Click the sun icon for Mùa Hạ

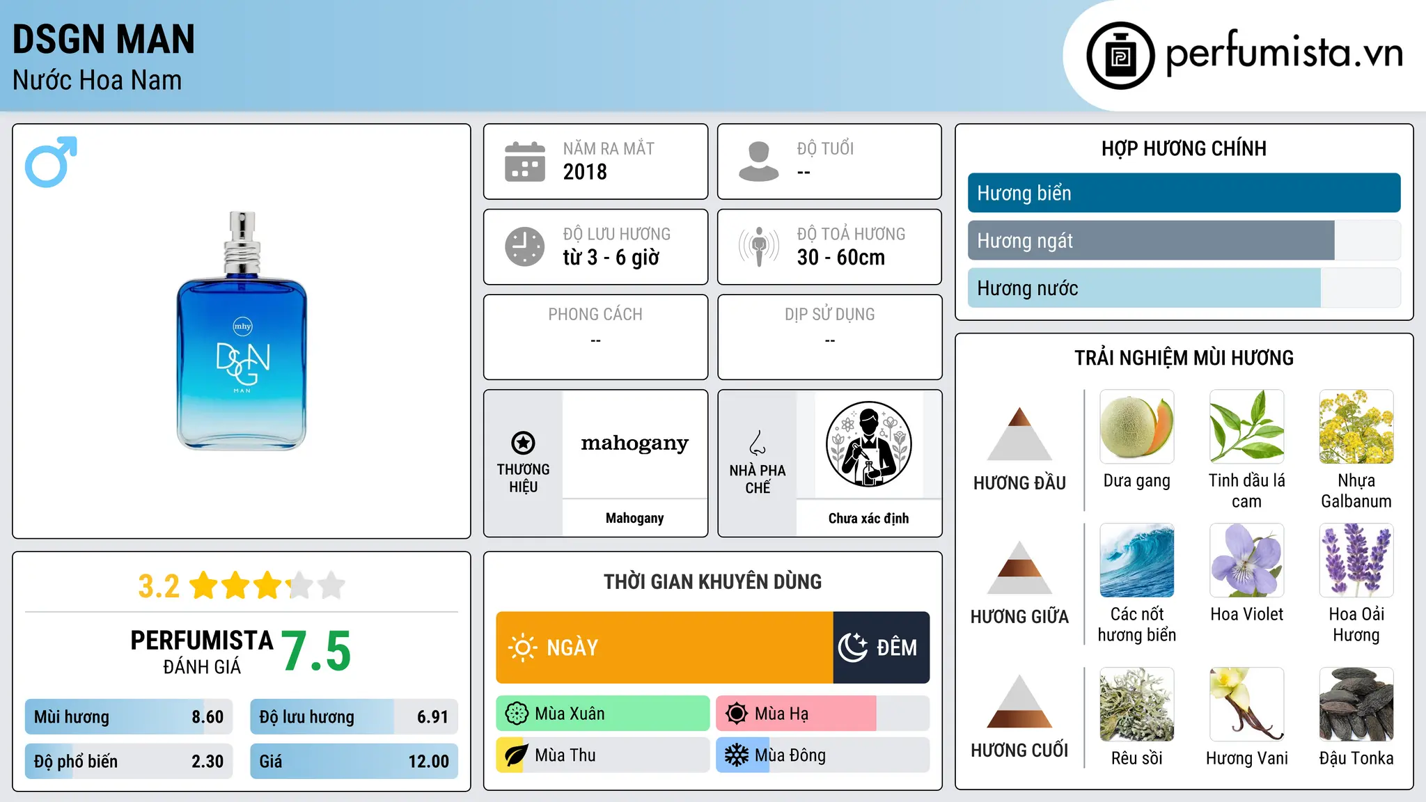[x=736, y=714]
